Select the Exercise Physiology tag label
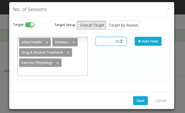The image size is (185, 113). (37, 63)
